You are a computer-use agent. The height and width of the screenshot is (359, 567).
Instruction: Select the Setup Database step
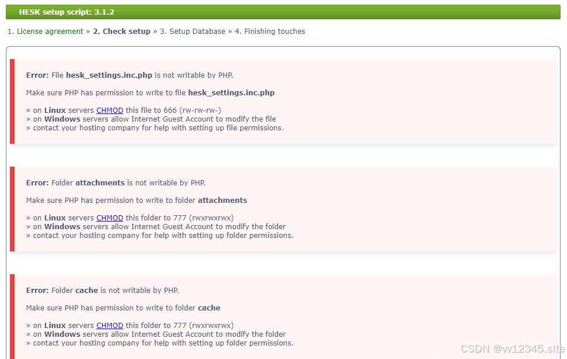[x=192, y=32]
